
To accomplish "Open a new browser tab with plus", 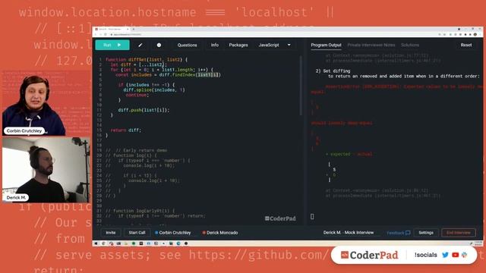I will pos(134,29).
